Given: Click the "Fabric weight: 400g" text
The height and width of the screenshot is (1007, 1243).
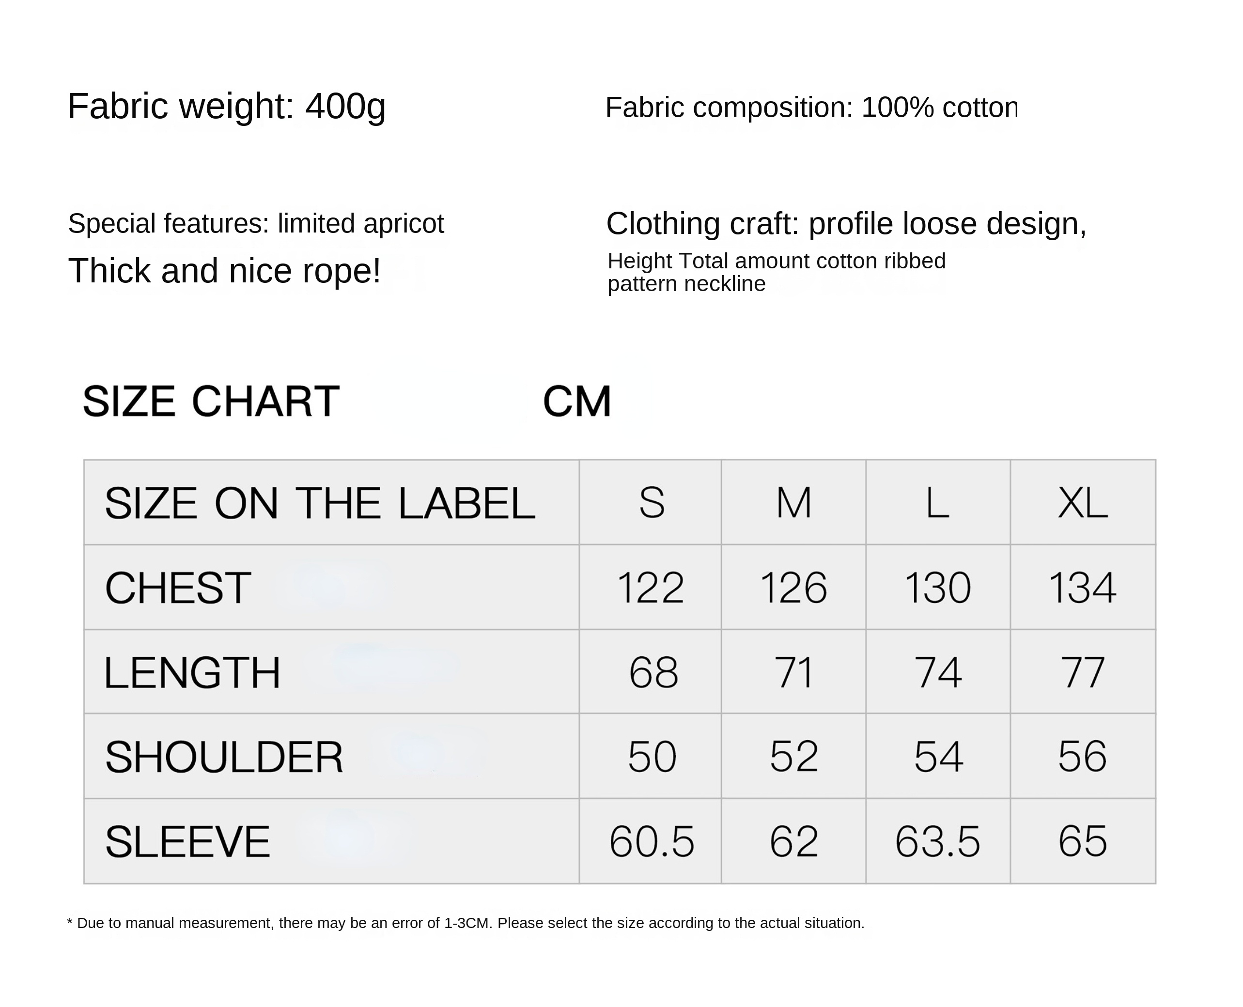Looking at the screenshot, I should pos(226,106).
